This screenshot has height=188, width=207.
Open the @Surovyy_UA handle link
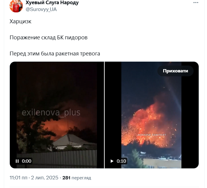(41, 10)
